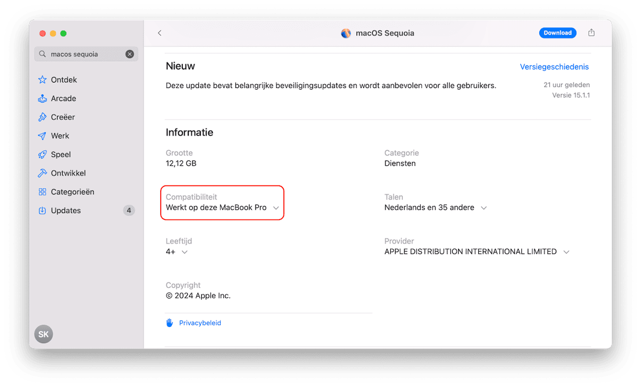
Task: Click the blue Download button
Action: coord(558,33)
